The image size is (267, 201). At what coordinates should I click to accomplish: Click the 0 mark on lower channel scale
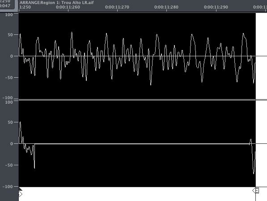tap(12, 144)
